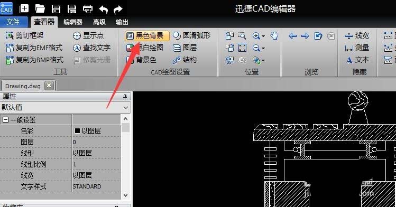Screen dimensions: 396x207
Task: Open the zoom out dropdown arrow
Action: [263, 48]
